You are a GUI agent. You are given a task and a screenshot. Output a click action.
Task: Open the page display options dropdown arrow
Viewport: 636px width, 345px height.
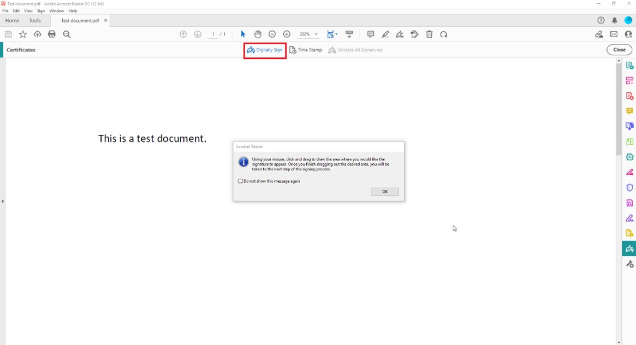pyautogui.click(x=337, y=34)
